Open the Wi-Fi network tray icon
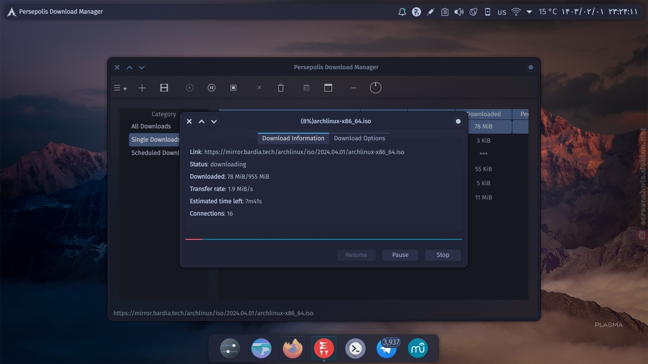 pyautogui.click(x=516, y=12)
